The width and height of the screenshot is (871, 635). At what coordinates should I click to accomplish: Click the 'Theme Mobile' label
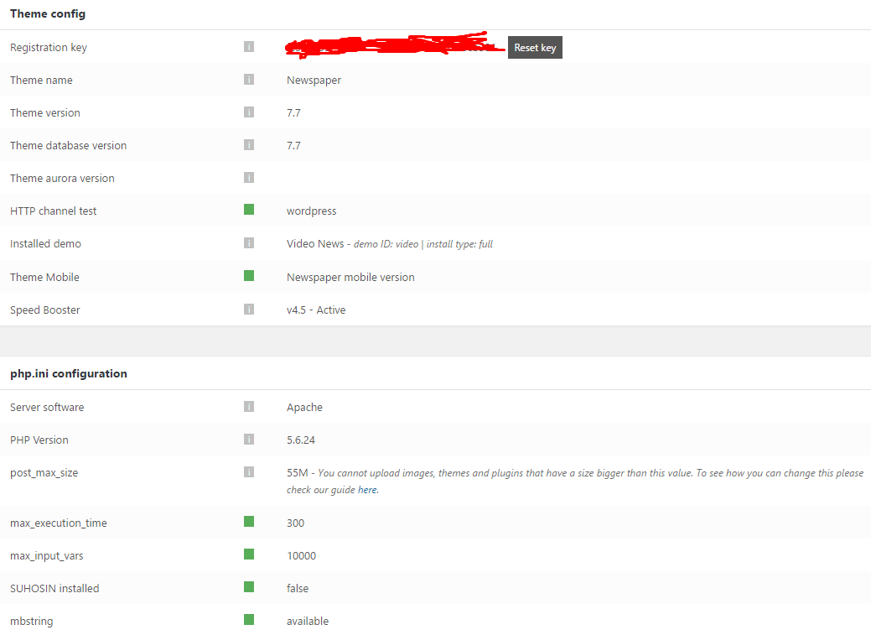pos(44,277)
